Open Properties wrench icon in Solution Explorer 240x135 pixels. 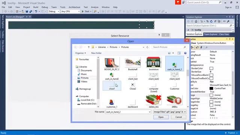(228, 21)
